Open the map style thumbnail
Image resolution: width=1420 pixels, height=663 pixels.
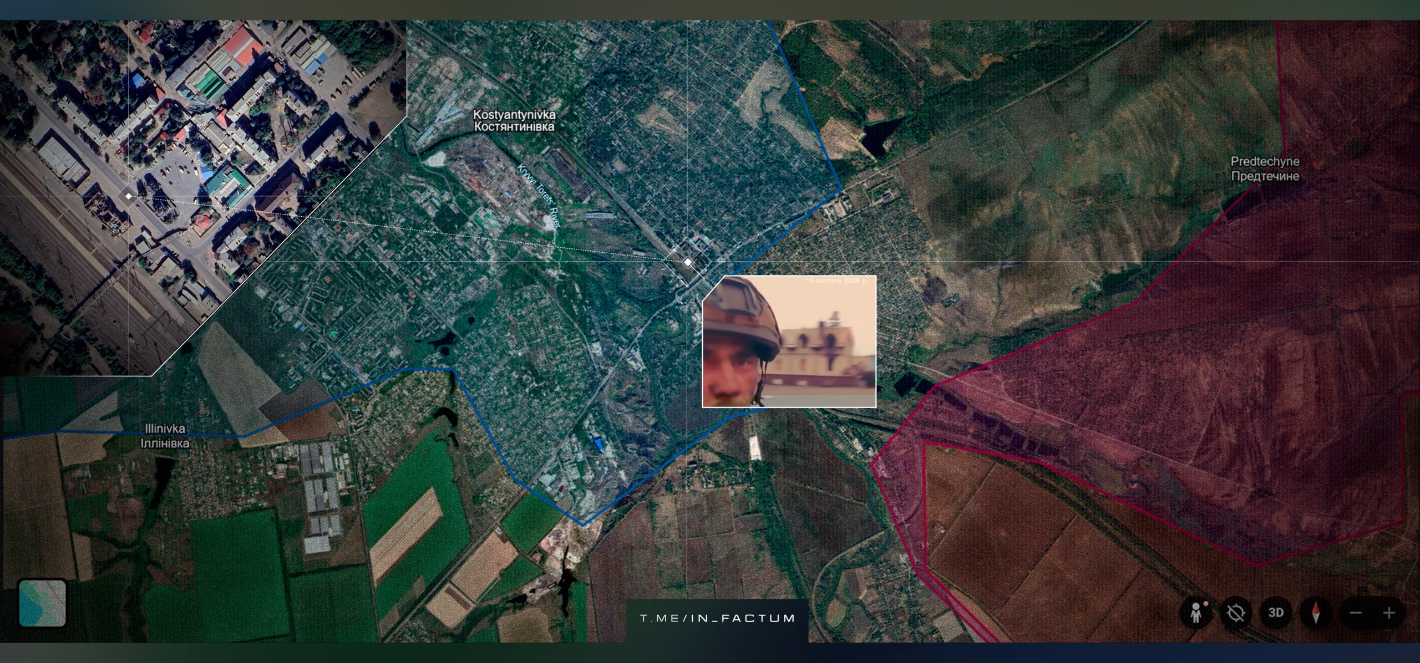pos(42,603)
